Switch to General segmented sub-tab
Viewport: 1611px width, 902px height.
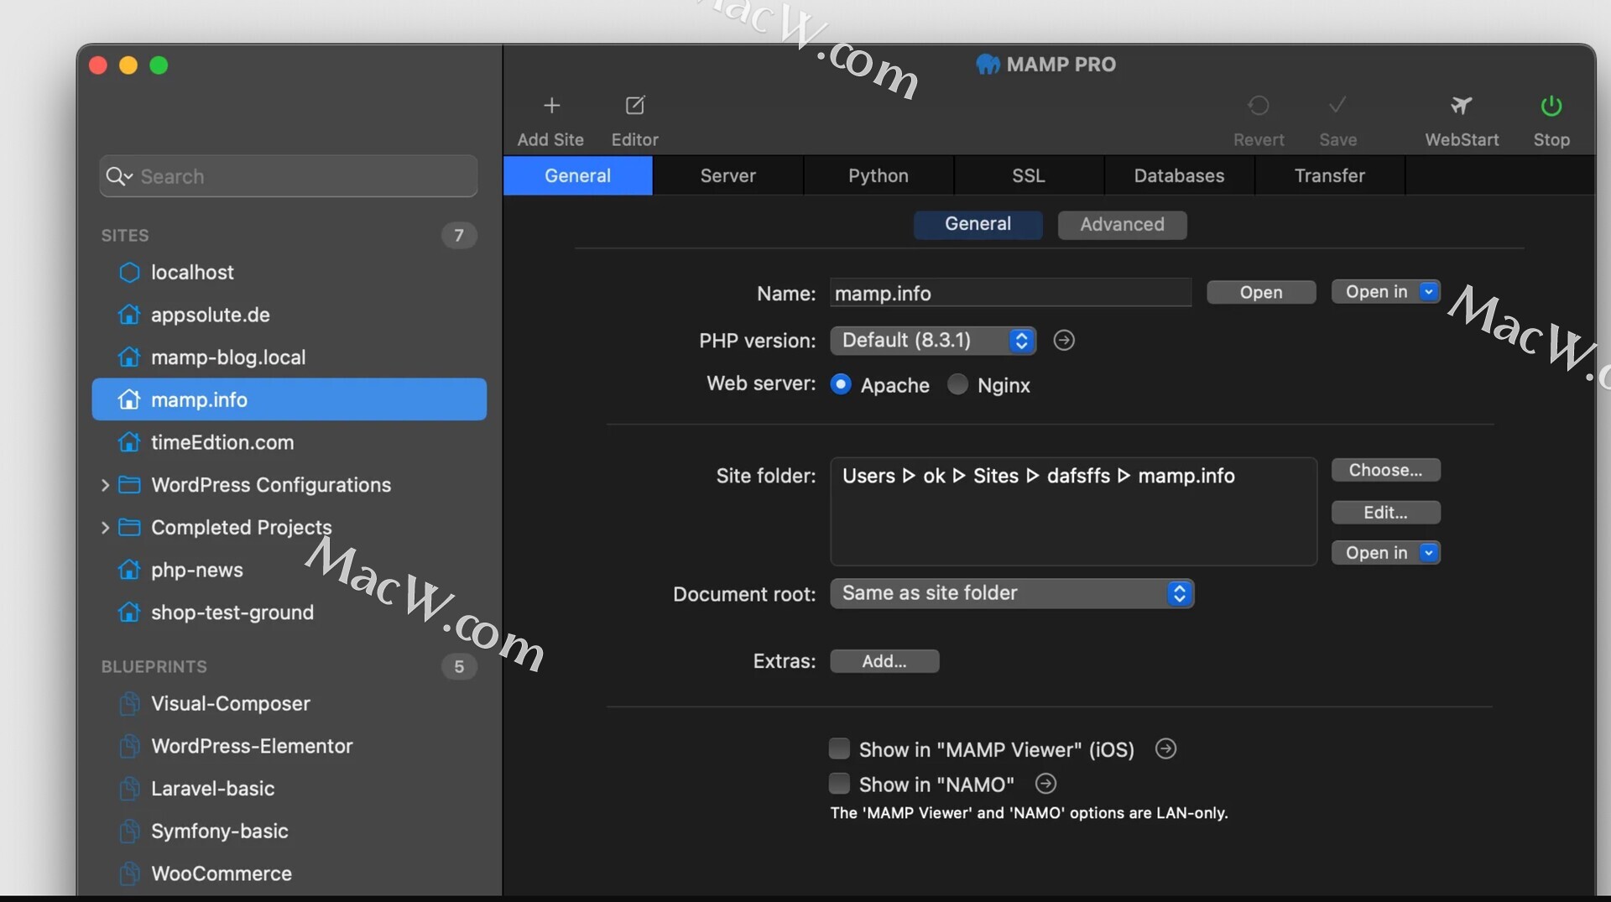978,224
